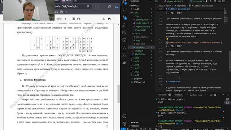Screen dimensions: 231x130
Task: Download the PDF in browser viewer
Action: coord(104,19)
